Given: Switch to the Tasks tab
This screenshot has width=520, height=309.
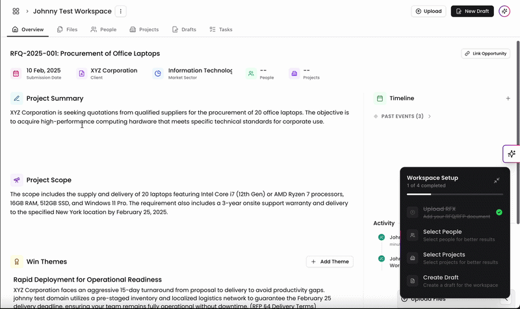Looking at the screenshot, I should point(221,29).
